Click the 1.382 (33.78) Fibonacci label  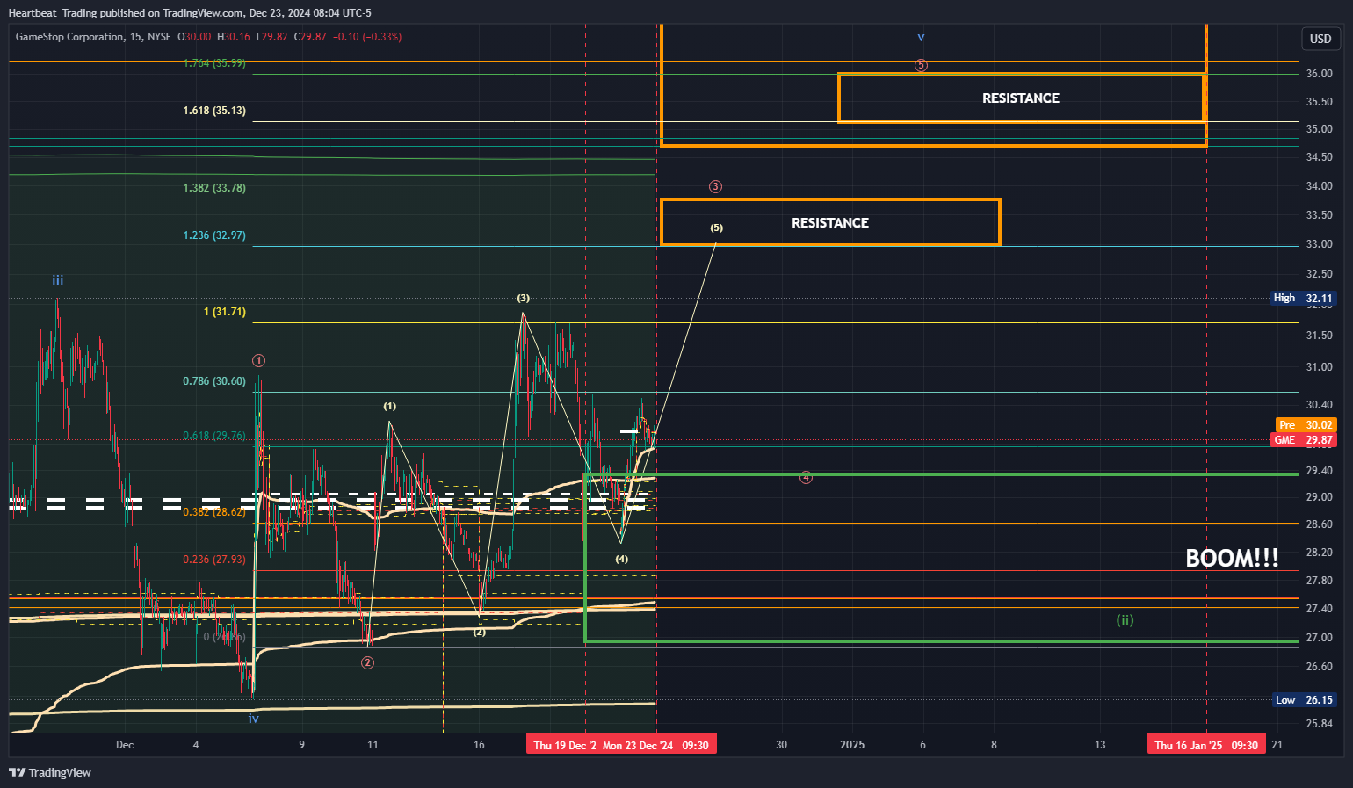[214, 188]
